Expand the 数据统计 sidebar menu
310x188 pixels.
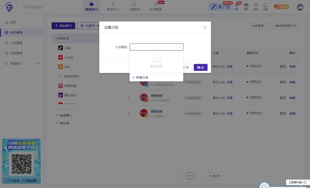pyautogui.click(x=22, y=63)
